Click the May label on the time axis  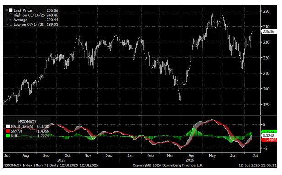(x=213, y=155)
